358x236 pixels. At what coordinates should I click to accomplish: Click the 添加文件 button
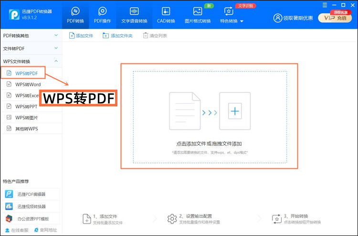pyautogui.click(x=81, y=36)
